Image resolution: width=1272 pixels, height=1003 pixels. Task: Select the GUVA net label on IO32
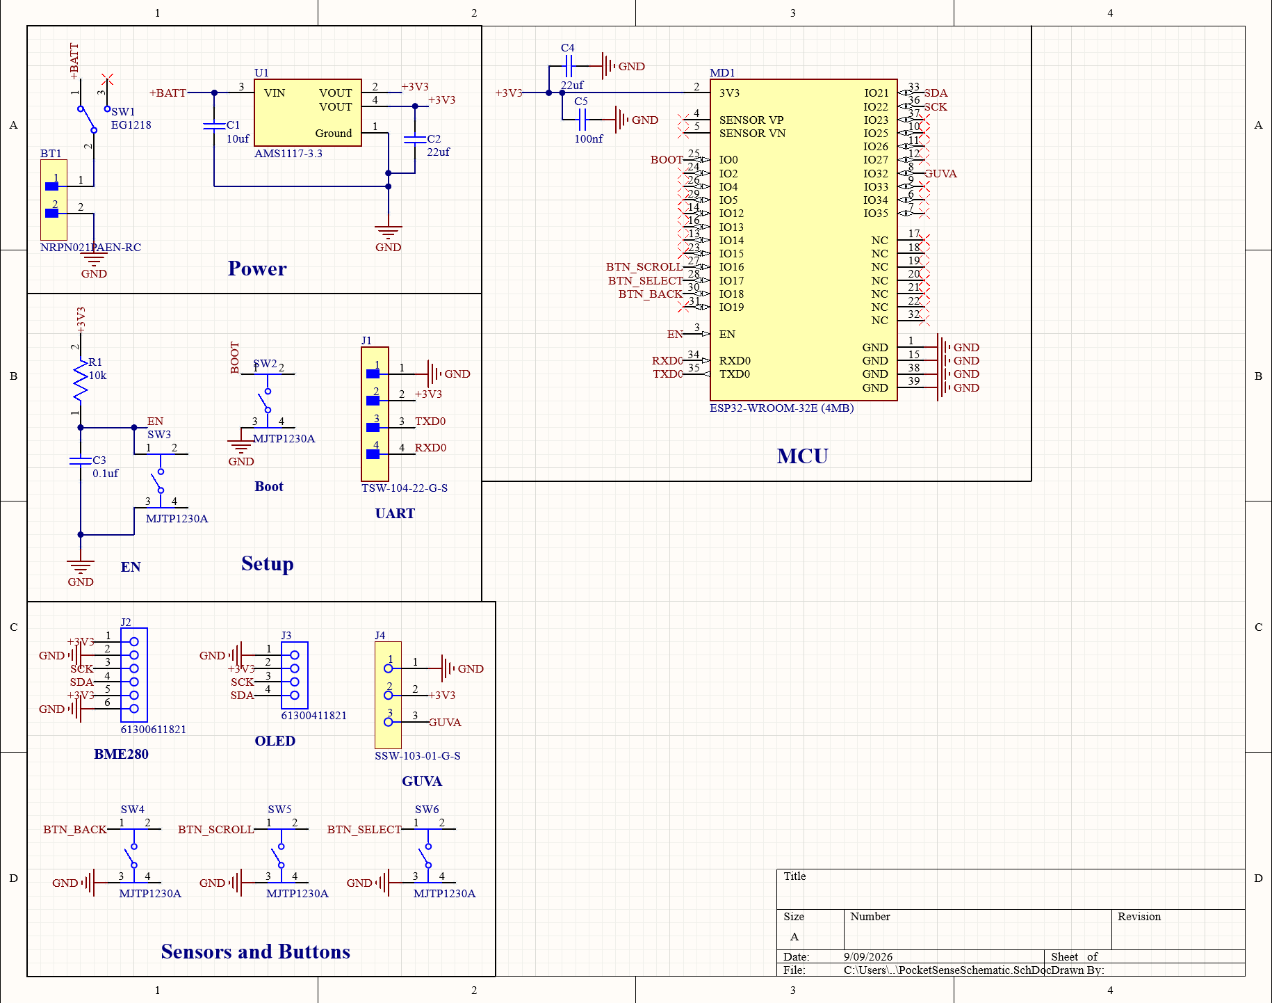(940, 174)
